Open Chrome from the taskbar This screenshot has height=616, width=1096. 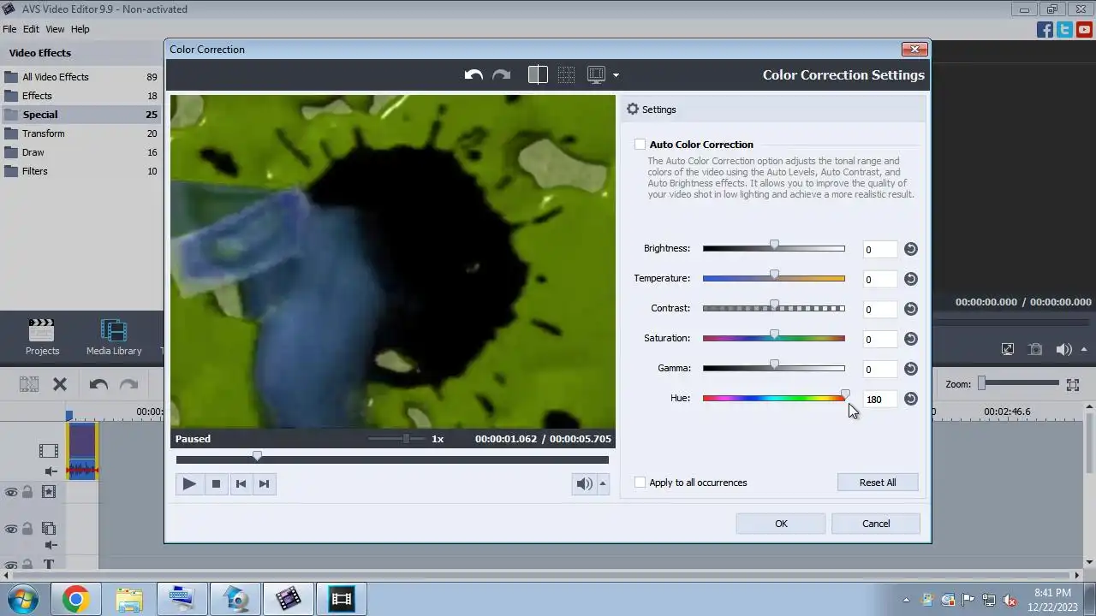75,599
